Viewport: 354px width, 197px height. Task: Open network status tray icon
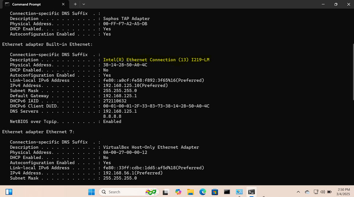[x=316, y=192]
